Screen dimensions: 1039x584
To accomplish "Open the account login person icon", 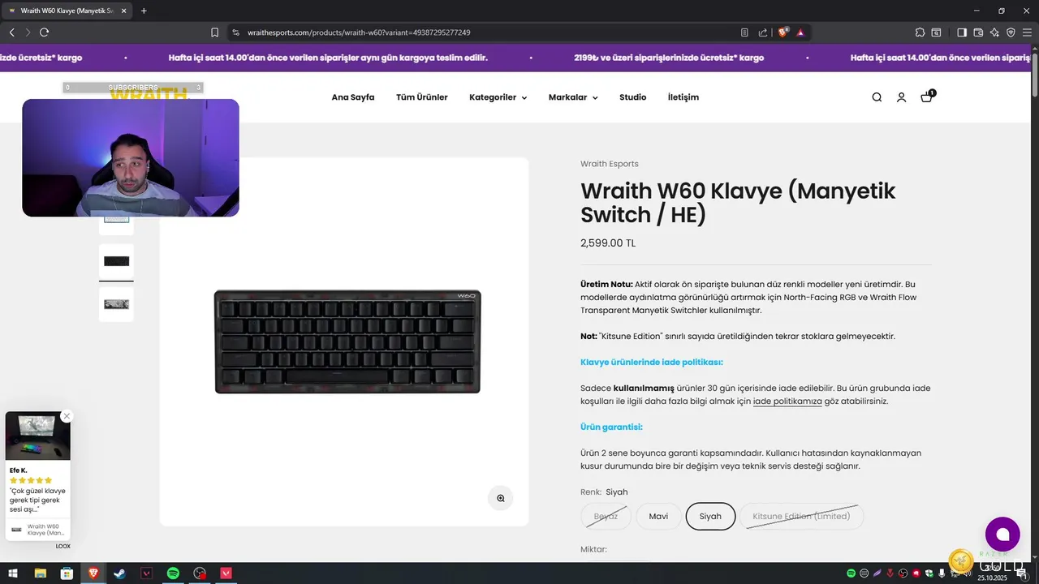I will tap(901, 97).
